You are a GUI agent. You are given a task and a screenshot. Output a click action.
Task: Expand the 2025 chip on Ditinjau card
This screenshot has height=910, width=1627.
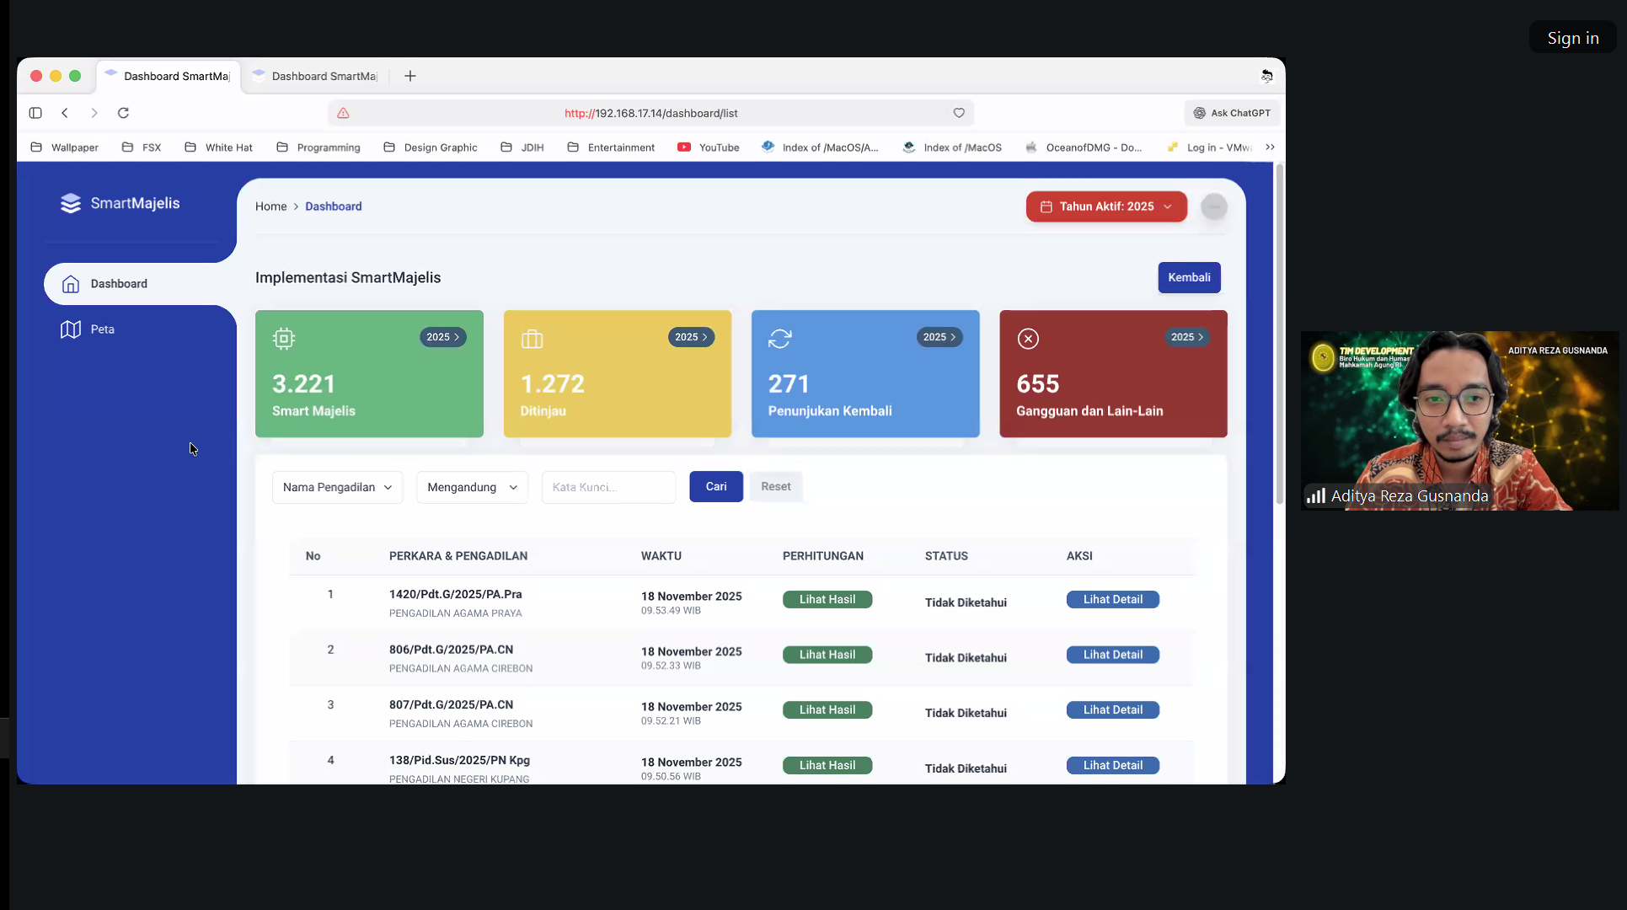691,337
